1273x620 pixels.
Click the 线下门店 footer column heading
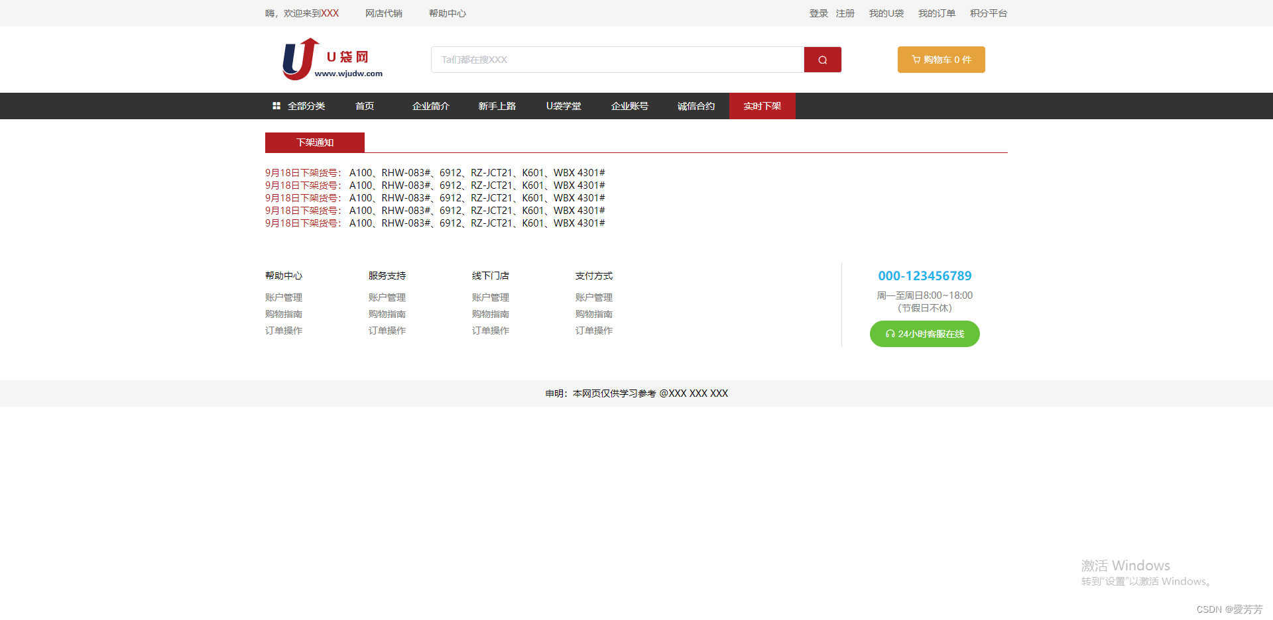(491, 276)
